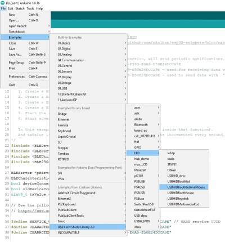The width and height of the screenshot is (225, 242).
Task: Select the Examples menu entry
Action: point(25,37)
